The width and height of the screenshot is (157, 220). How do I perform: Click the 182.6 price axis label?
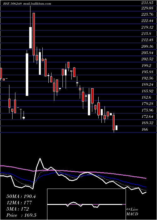click(x=146, y=97)
